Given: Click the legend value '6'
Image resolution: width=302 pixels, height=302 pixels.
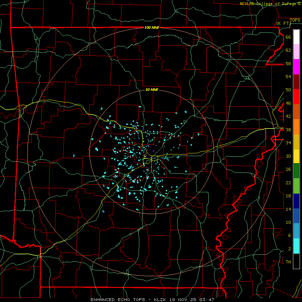Looking at the screenshot, I should (x=289, y=236).
